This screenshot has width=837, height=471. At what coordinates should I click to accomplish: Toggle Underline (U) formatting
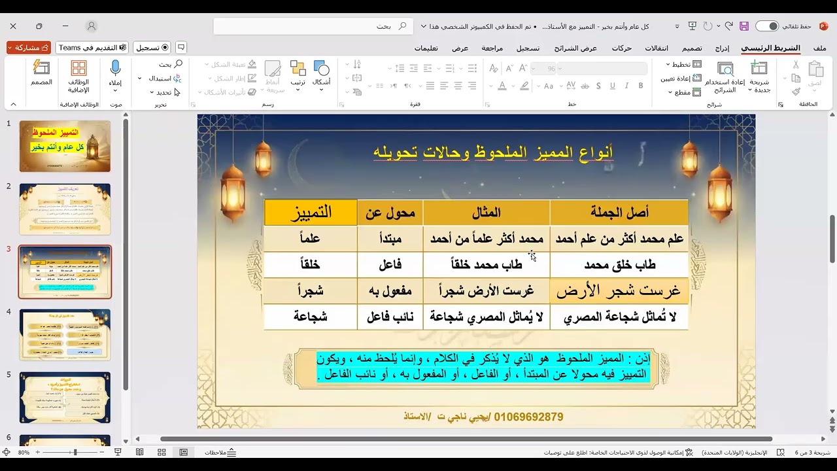coord(613,86)
